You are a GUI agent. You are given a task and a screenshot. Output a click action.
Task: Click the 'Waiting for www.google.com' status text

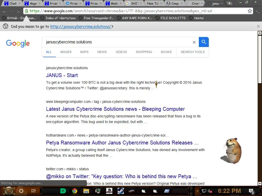coord(22,183)
